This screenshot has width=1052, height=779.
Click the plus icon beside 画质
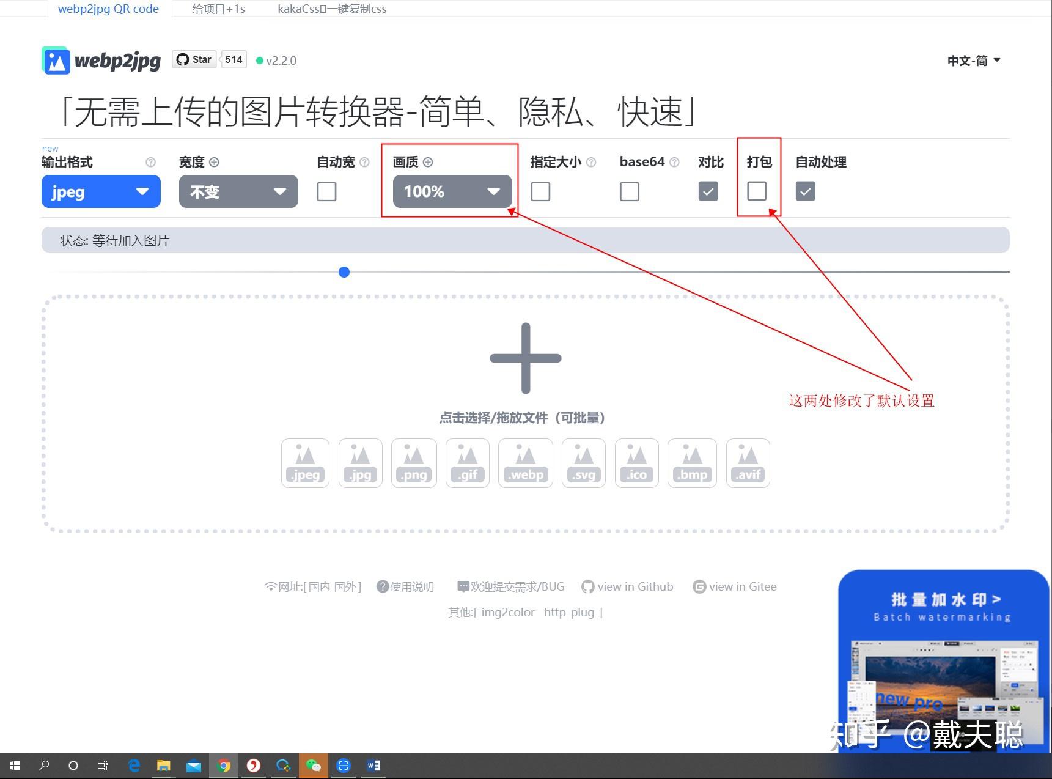tap(428, 162)
